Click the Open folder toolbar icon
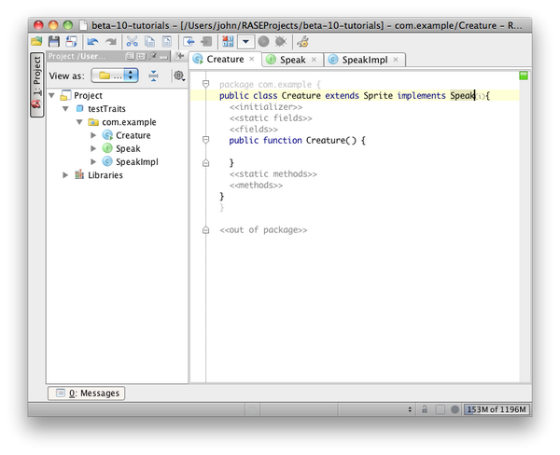 coord(36,42)
